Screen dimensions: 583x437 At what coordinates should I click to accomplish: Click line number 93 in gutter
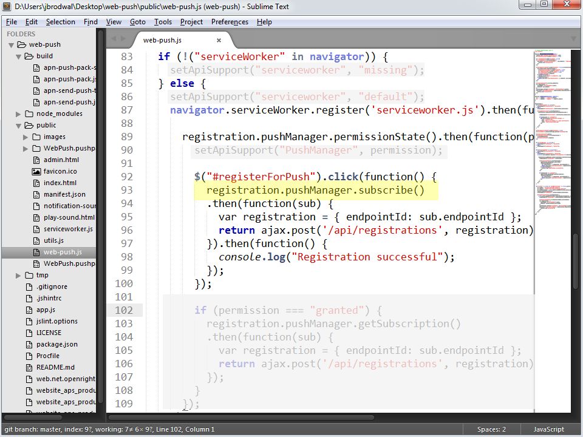126,190
